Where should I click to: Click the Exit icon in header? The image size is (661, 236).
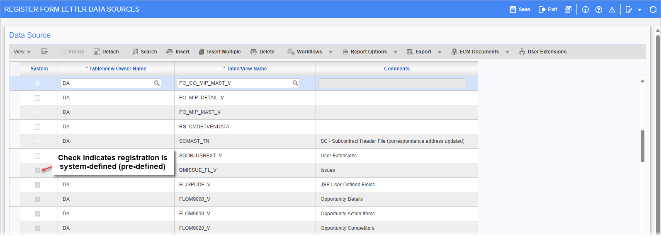(x=542, y=10)
